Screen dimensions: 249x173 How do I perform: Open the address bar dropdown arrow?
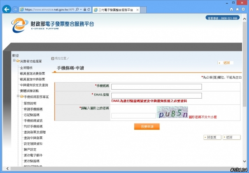click(x=81, y=9)
